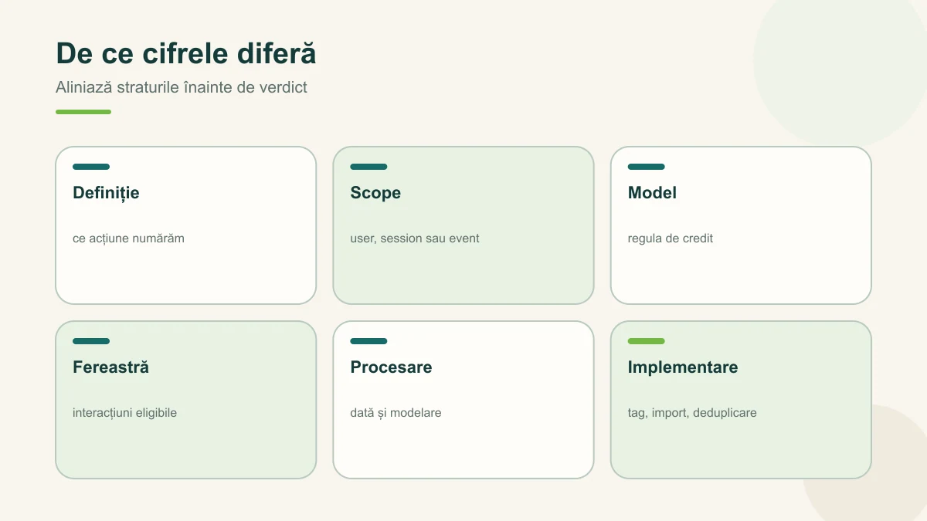Select the text 'regula de credit'

pos(671,239)
